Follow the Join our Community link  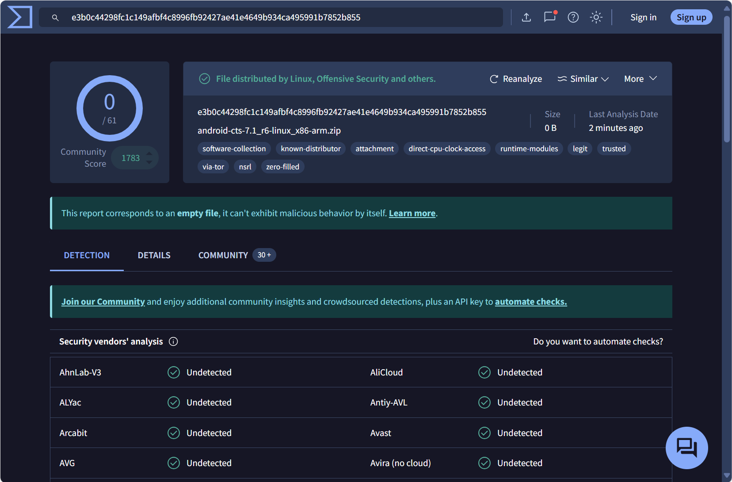tap(103, 302)
